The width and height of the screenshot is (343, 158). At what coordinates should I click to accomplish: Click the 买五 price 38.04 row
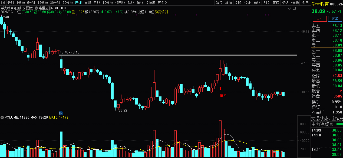click(x=327, y=70)
